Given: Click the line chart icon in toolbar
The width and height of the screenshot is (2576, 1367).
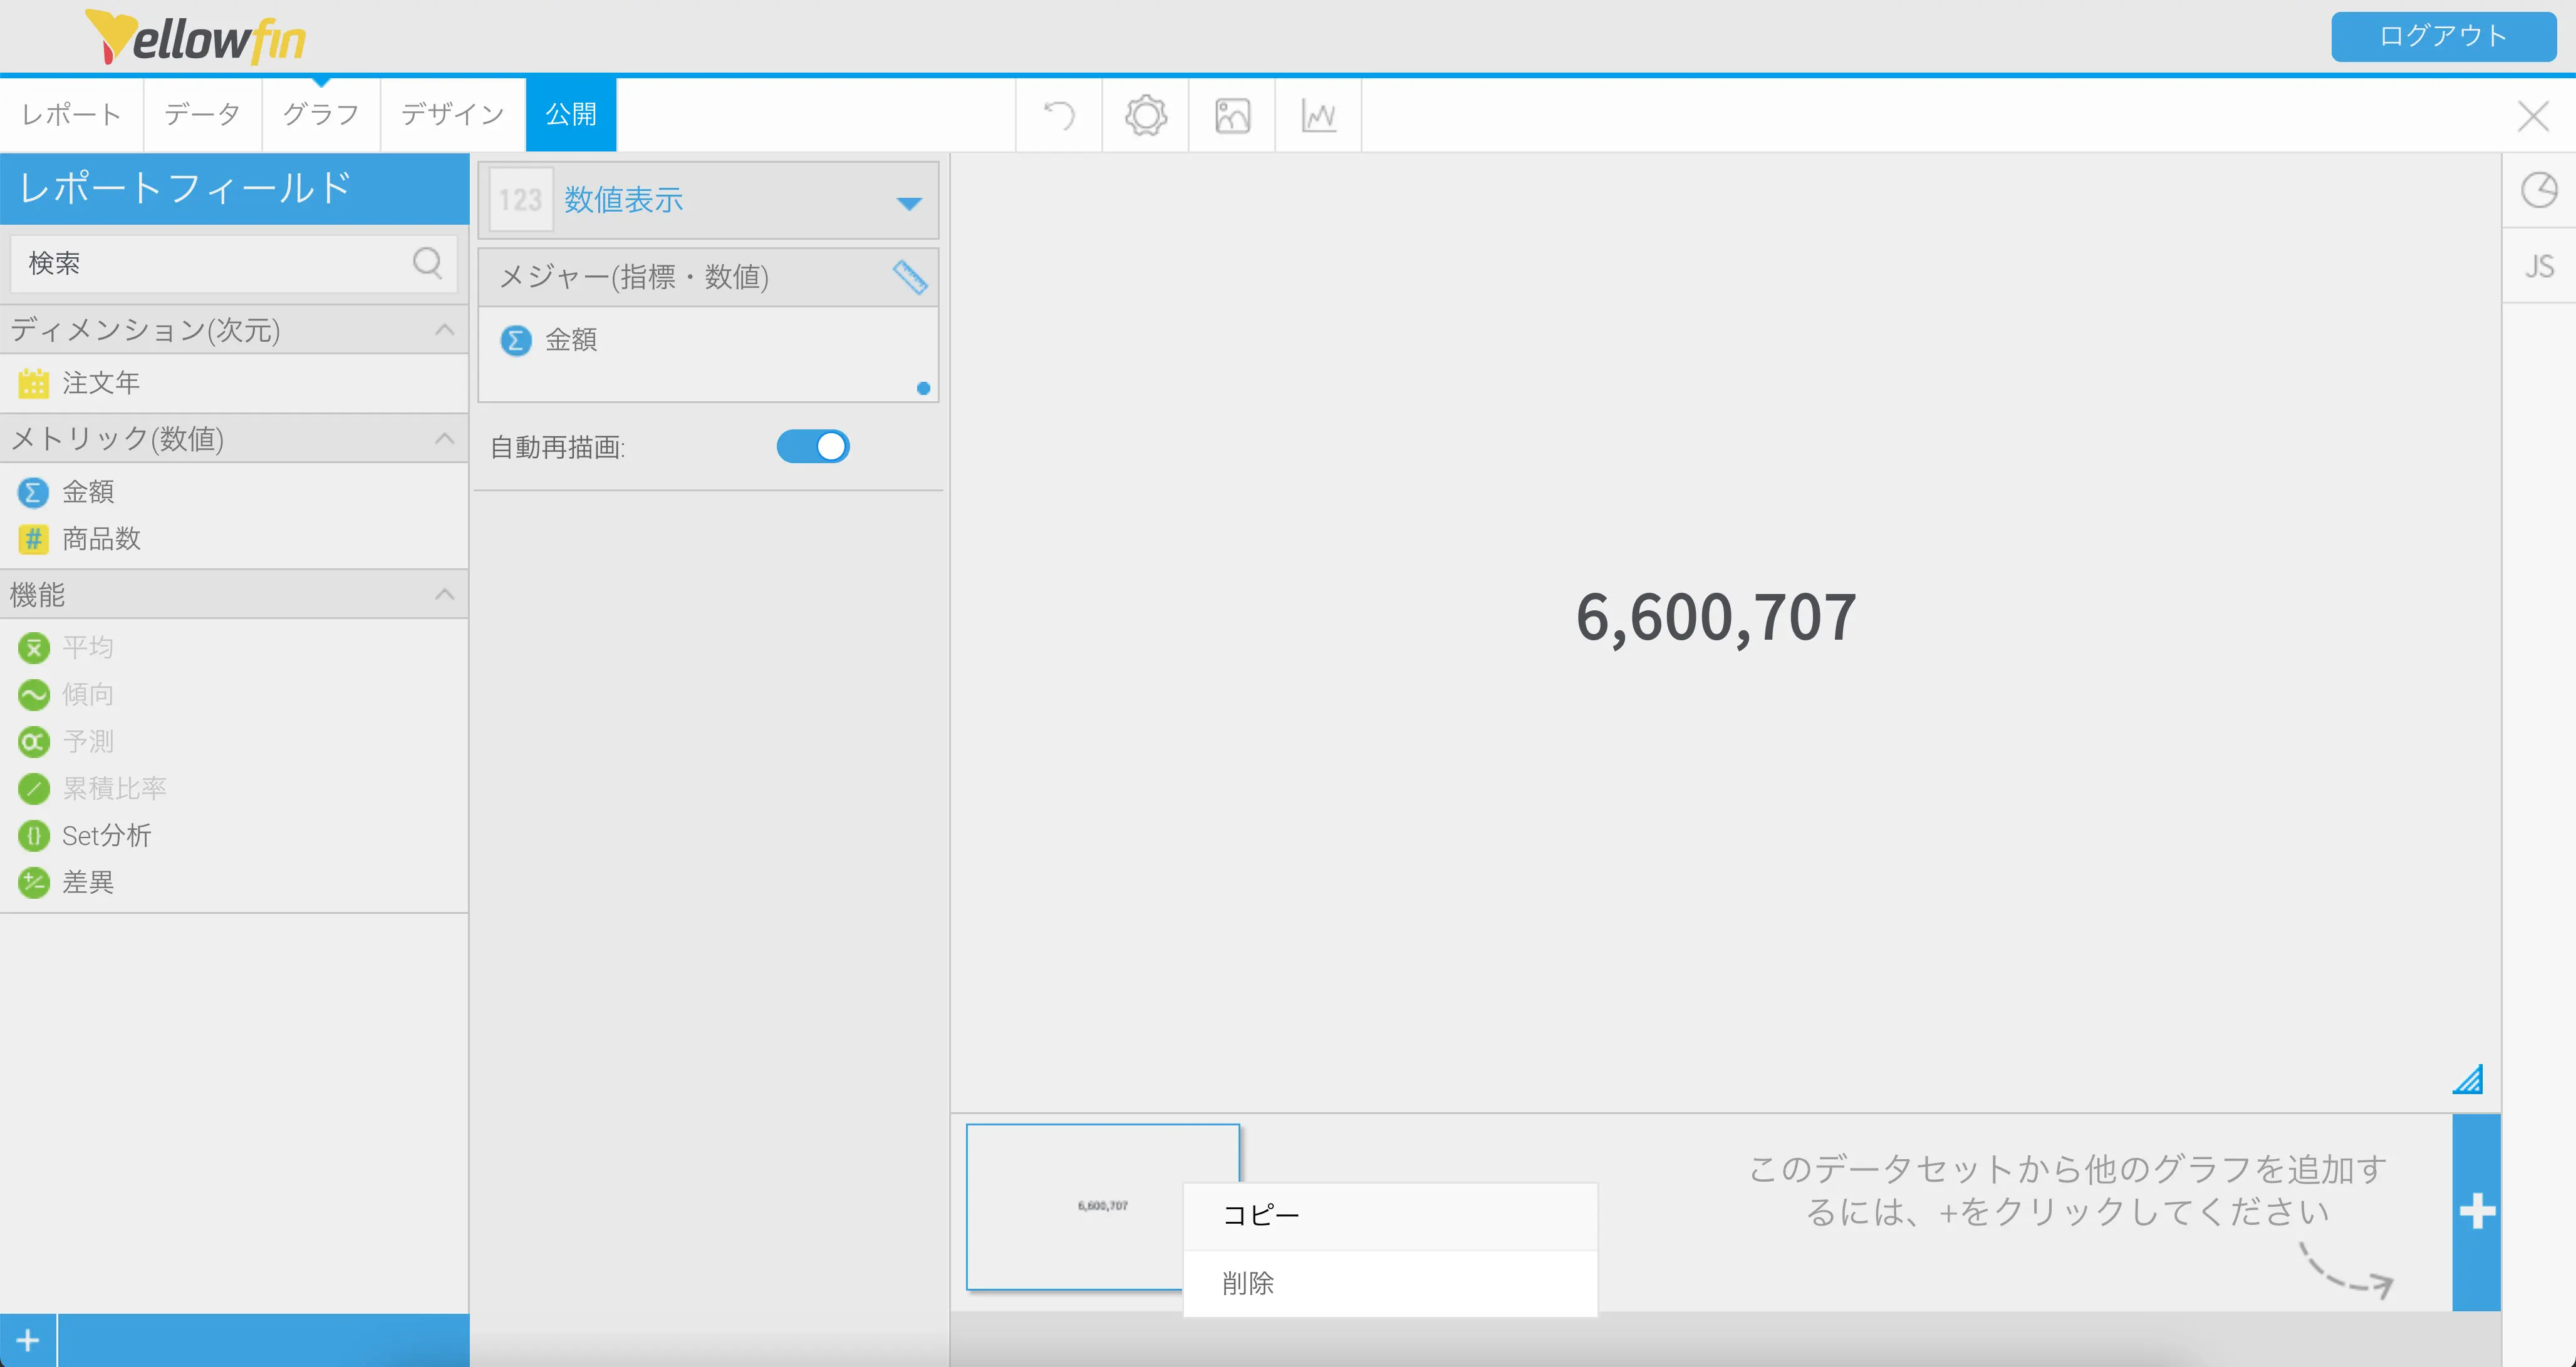Looking at the screenshot, I should [x=1319, y=115].
